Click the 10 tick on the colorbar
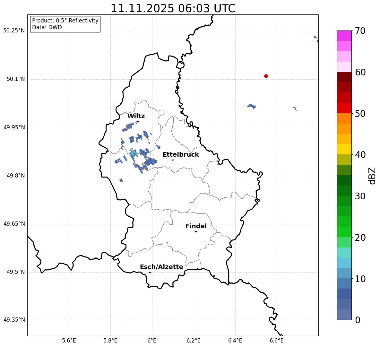Screen dimensions: 380x347 point(360,279)
